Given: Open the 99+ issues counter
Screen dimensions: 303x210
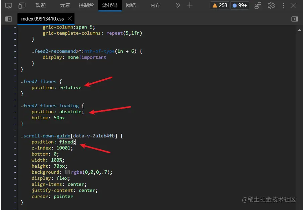Looking at the screenshot, I should 240,5.
